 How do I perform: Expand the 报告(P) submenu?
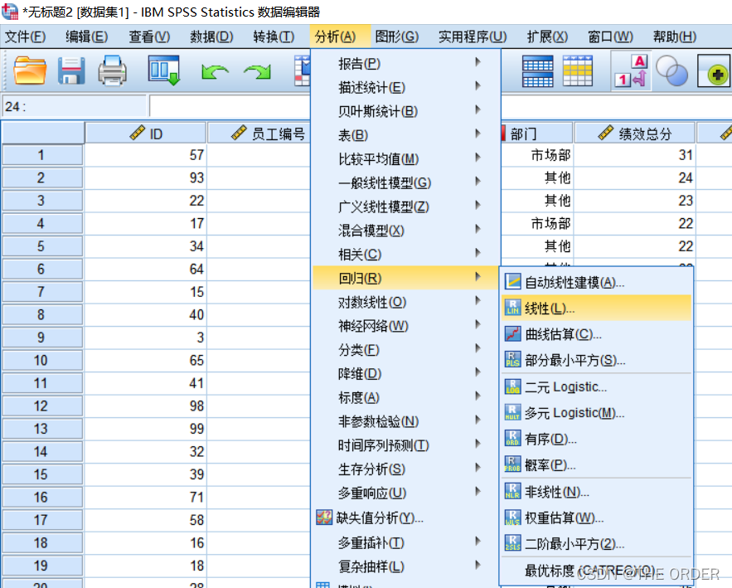[406, 63]
